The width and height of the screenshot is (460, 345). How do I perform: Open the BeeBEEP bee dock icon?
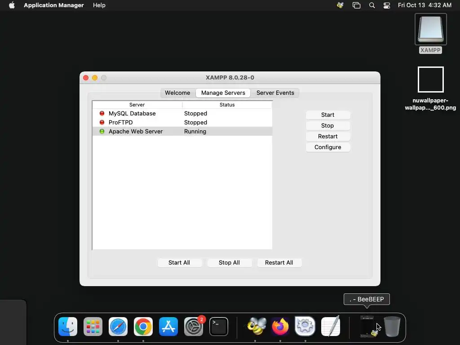point(257,326)
